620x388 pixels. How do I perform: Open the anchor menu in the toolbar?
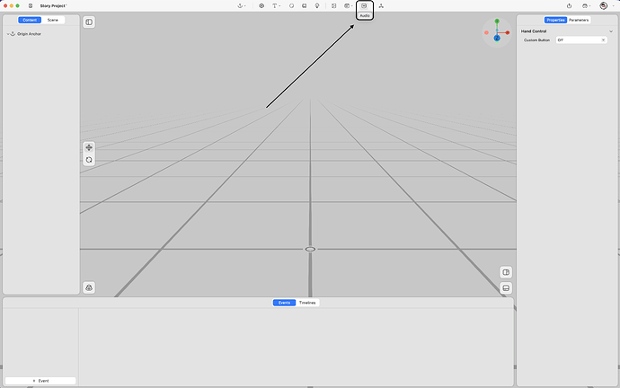242,6
